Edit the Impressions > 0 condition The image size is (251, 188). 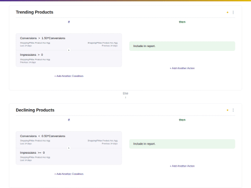pyautogui.click(x=69, y=58)
